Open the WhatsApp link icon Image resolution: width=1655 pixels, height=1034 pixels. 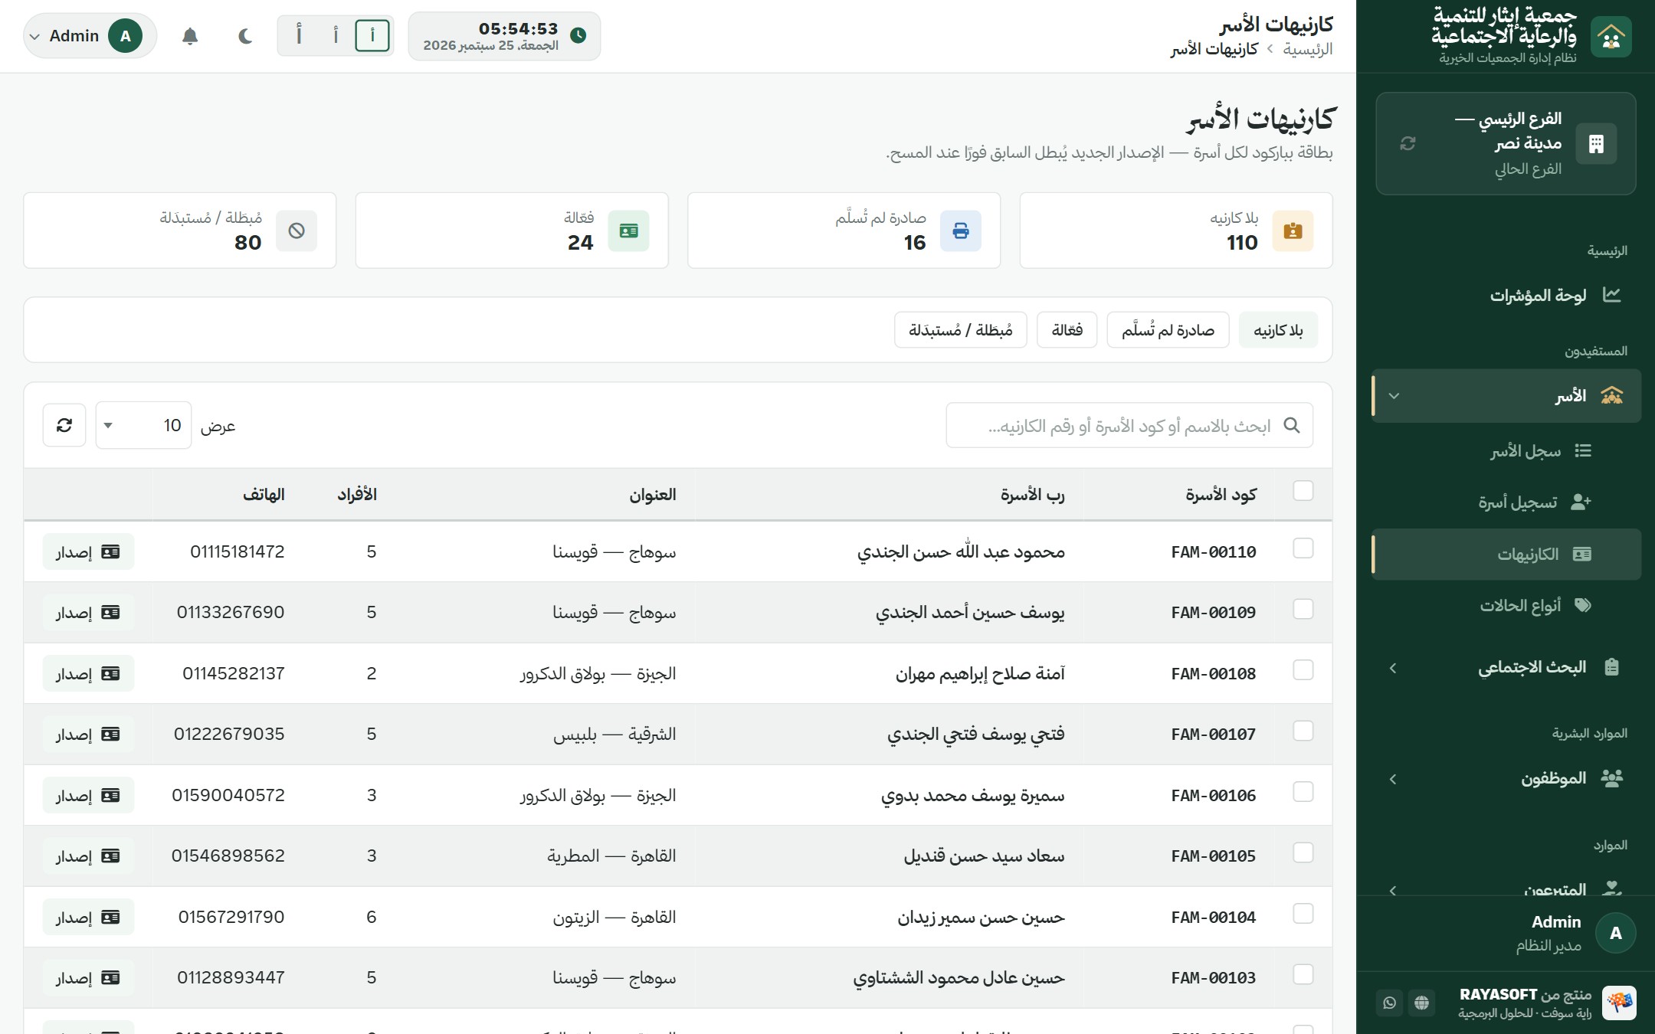pos(1390,1003)
